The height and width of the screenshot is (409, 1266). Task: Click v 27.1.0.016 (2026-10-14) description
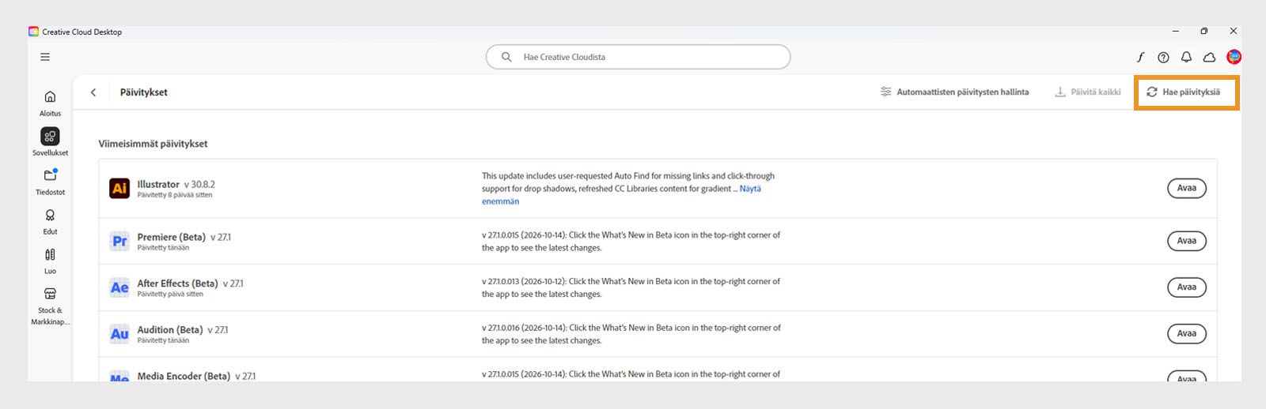point(631,334)
